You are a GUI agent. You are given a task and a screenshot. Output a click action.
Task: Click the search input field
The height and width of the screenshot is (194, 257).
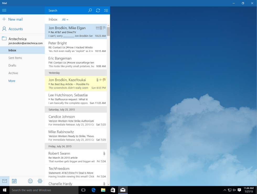[66, 10]
